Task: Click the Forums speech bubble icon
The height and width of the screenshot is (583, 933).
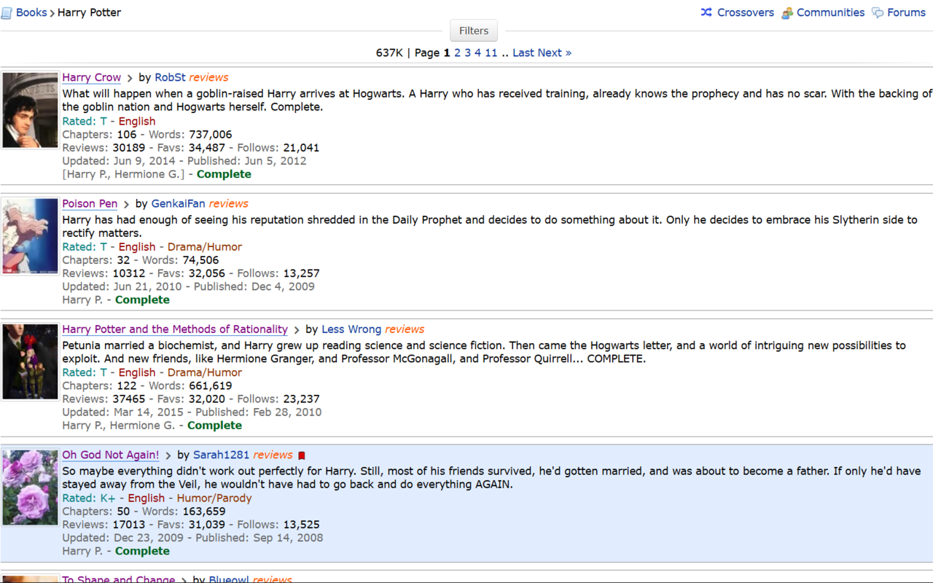Action: [878, 13]
